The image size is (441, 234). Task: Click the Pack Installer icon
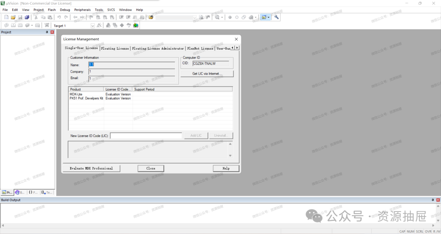click(x=136, y=25)
